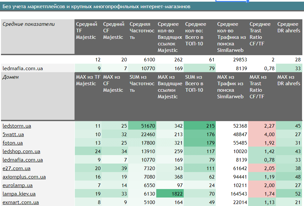Click the 5watt.ua domain link
Screen dimensions: 304x206
(13, 135)
